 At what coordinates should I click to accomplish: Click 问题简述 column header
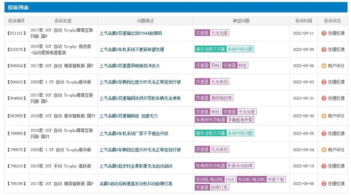click(145, 21)
